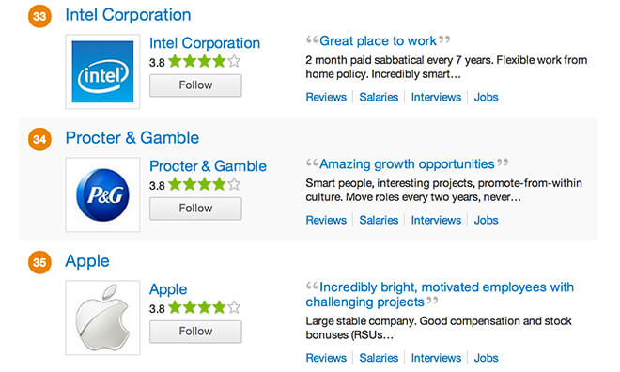Click the Apple logo thumbnail

[x=102, y=318]
